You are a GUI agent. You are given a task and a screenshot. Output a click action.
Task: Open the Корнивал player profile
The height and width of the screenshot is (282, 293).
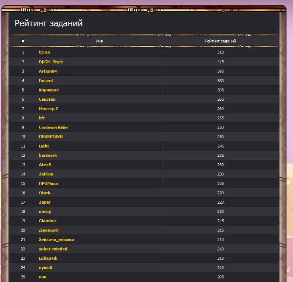pos(49,90)
